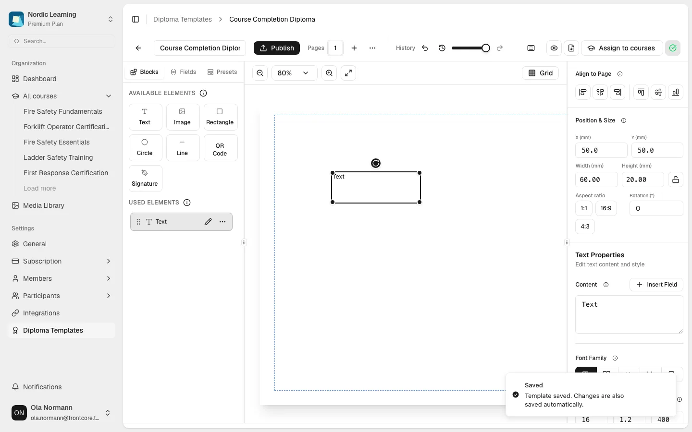Add a Line element
The width and height of the screenshot is (692, 432).
click(182, 148)
